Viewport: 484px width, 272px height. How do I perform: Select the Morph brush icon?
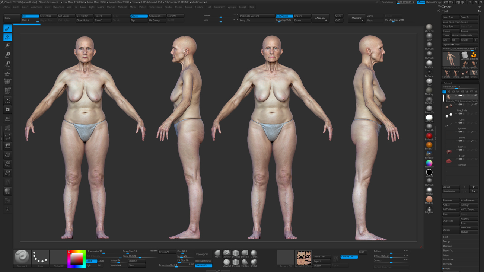(x=254, y=254)
